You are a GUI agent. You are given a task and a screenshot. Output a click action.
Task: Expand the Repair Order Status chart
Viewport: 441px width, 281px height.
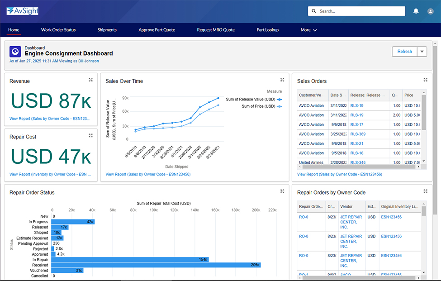click(282, 191)
